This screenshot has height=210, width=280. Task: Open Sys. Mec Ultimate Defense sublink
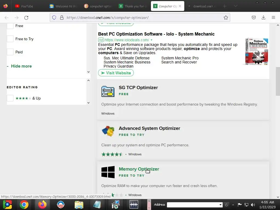point(126,58)
